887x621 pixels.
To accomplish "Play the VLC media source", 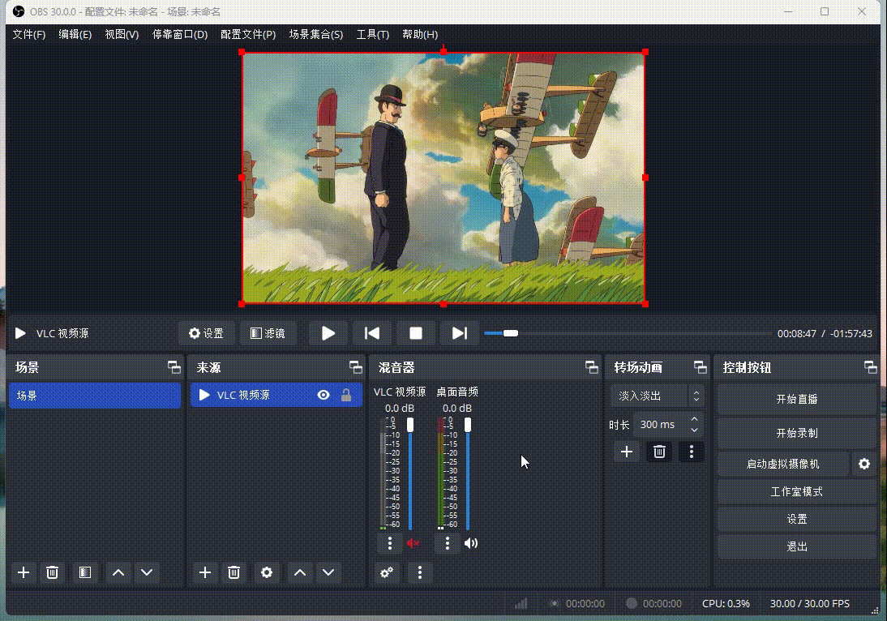I will pyautogui.click(x=328, y=333).
